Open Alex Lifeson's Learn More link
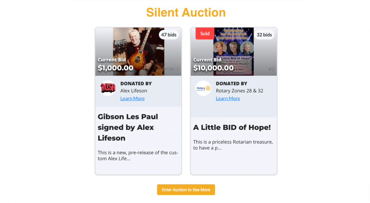Image resolution: width=370 pixels, height=203 pixels. coord(132,98)
